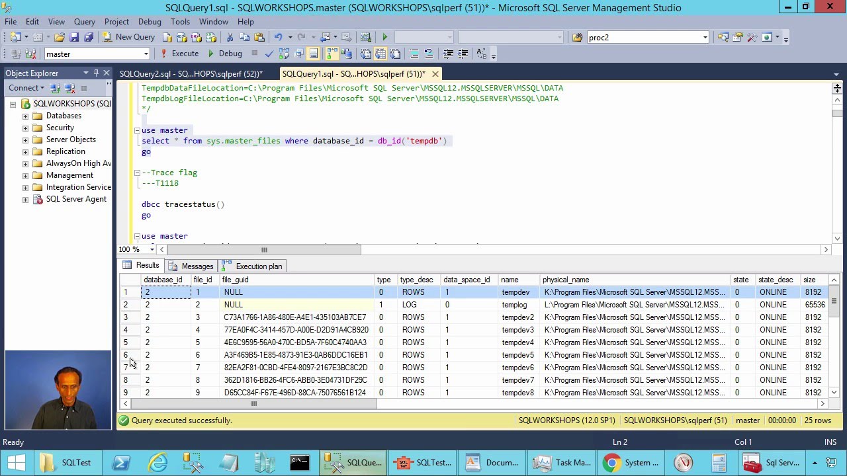Execute the query with the Execute button
The height and width of the screenshot is (476, 847).
point(179,54)
